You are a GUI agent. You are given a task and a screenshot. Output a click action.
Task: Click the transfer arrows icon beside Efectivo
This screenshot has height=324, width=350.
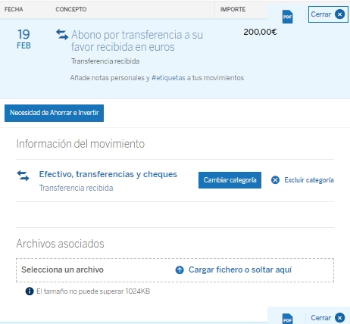point(23,176)
